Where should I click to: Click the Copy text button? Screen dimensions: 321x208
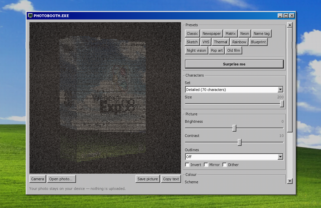(171, 179)
